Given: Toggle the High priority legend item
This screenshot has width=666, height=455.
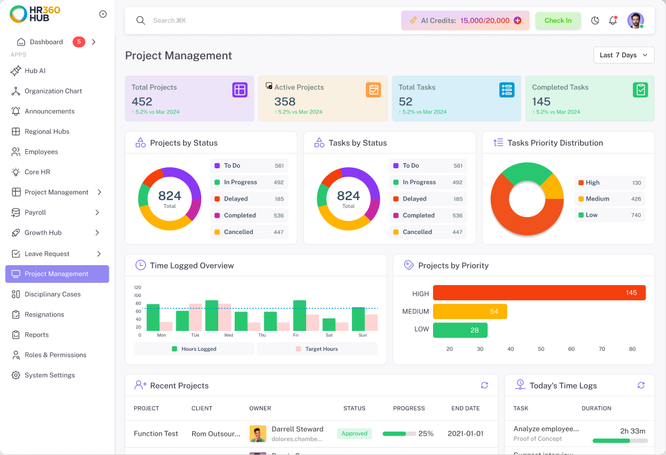Looking at the screenshot, I should point(609,182).
